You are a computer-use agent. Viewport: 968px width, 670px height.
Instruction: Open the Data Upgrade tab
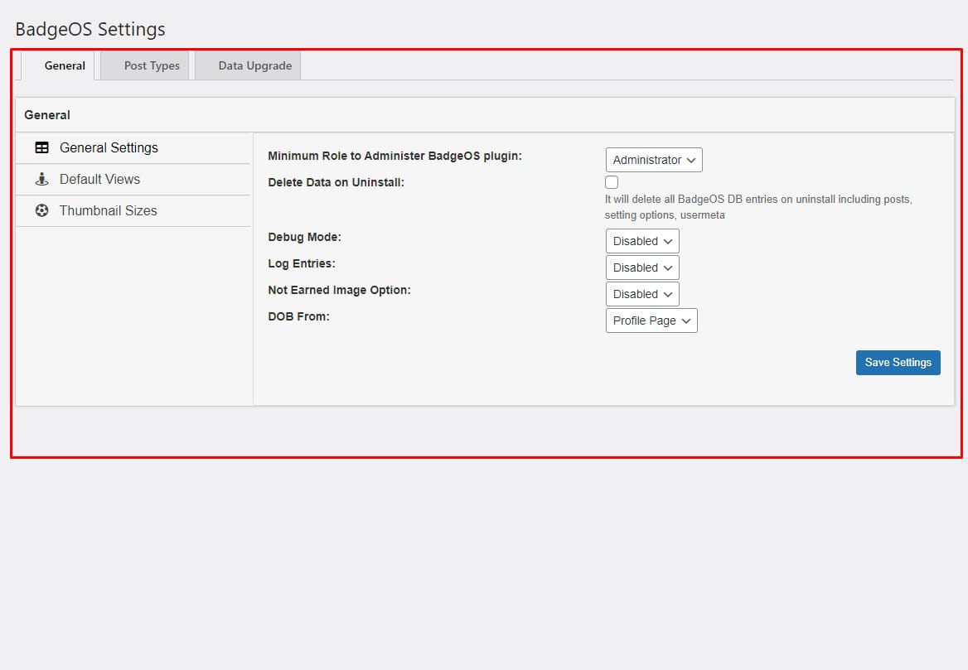254,66
